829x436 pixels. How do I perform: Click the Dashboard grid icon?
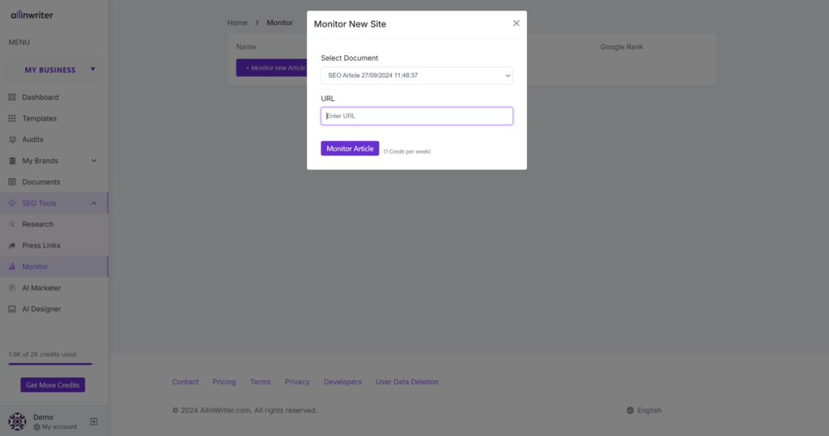(x=12, y=97)
